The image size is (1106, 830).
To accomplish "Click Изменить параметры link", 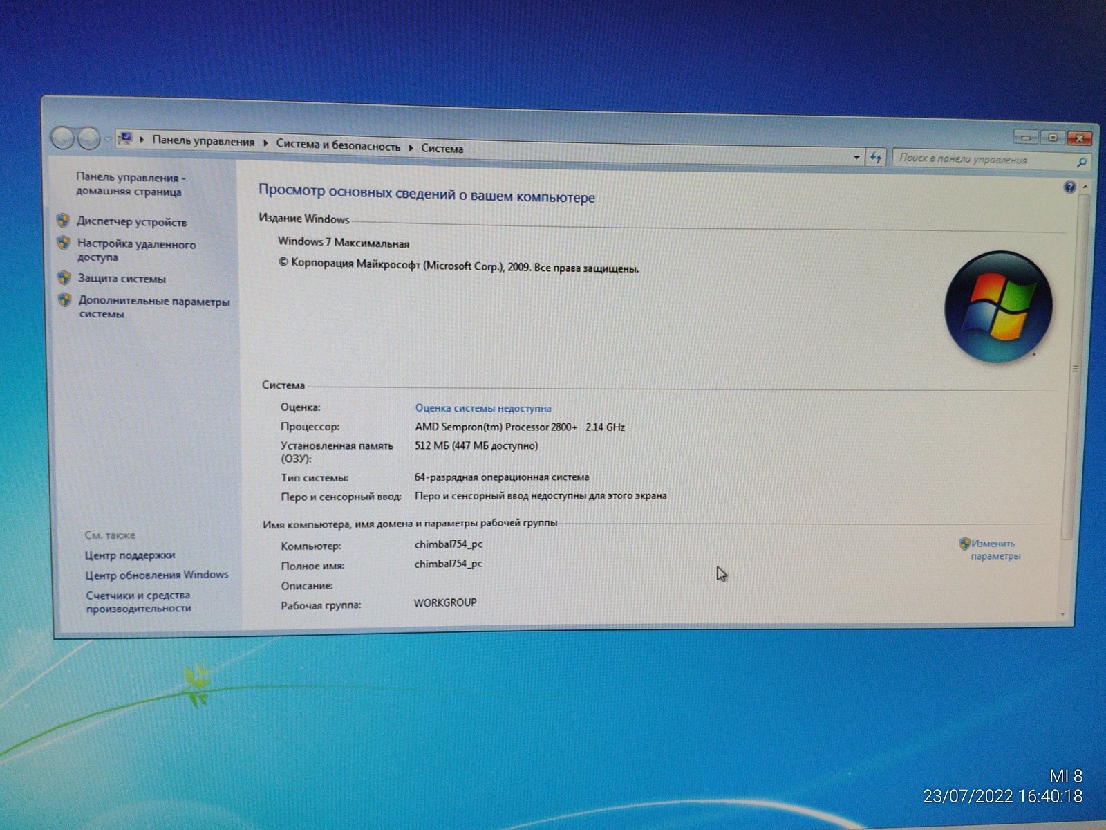I will click(995, 549).
